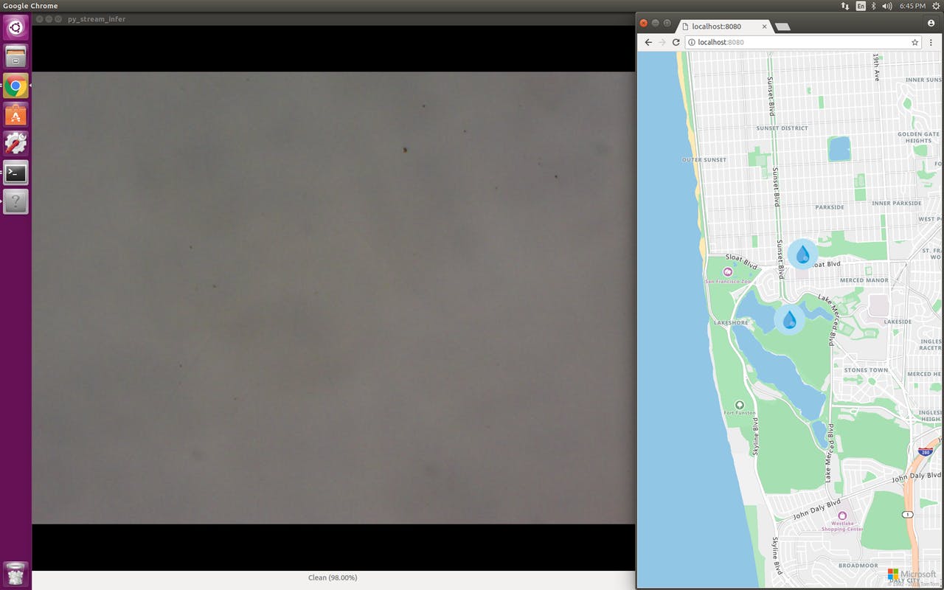
Task: Click the Google Chrome launcher icon
Action: (15, 86)
